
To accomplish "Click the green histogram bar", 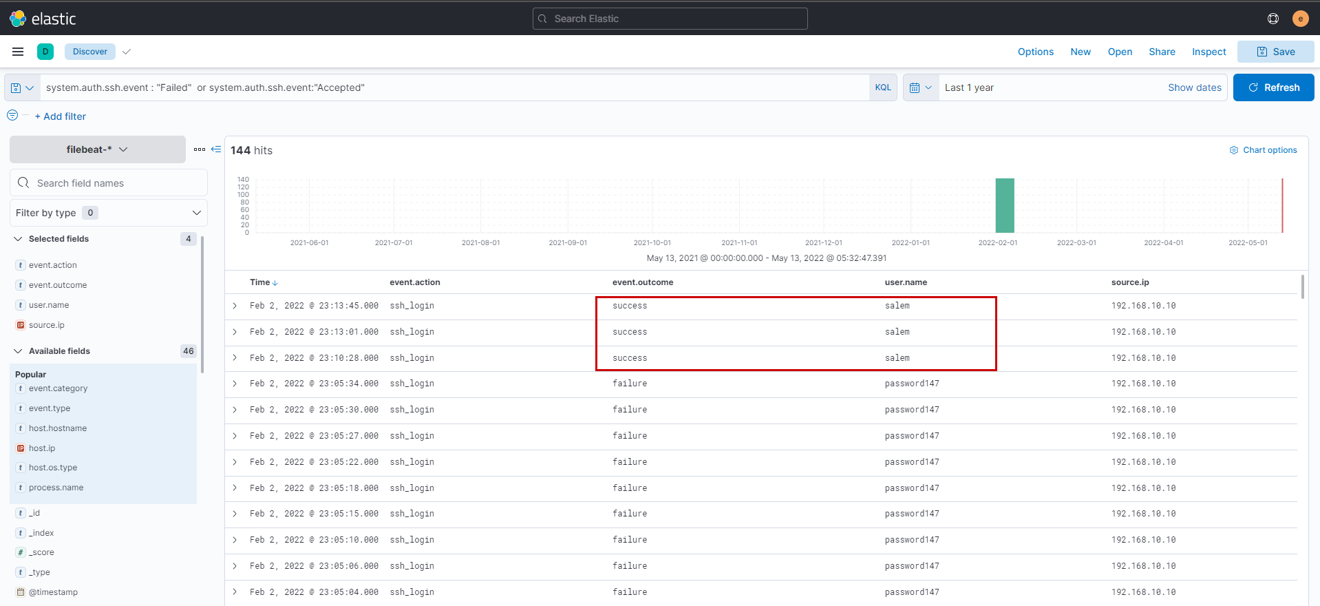I will coord(1005,205).
